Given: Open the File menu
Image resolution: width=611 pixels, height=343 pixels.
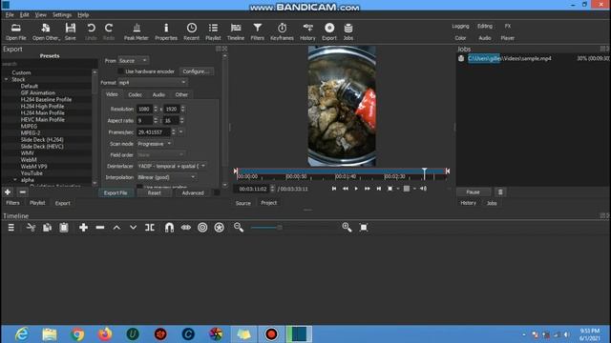Looking at the screenshot, I should point(10,15).
